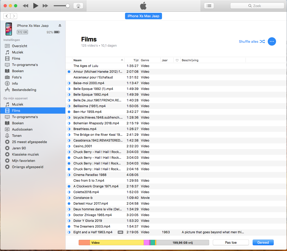The image size is (287, 251).
Task: Click the Gereed button
Action: pos(263,243)
